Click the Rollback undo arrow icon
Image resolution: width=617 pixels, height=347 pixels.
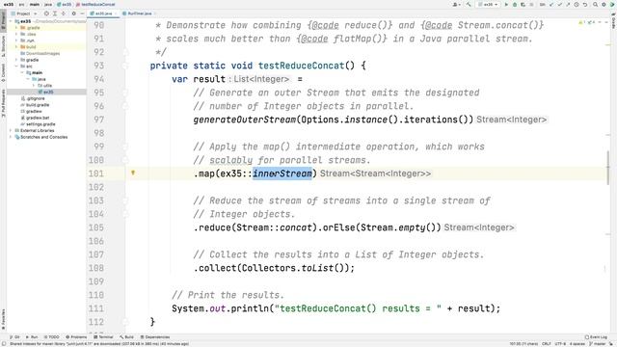click(585, 4)
